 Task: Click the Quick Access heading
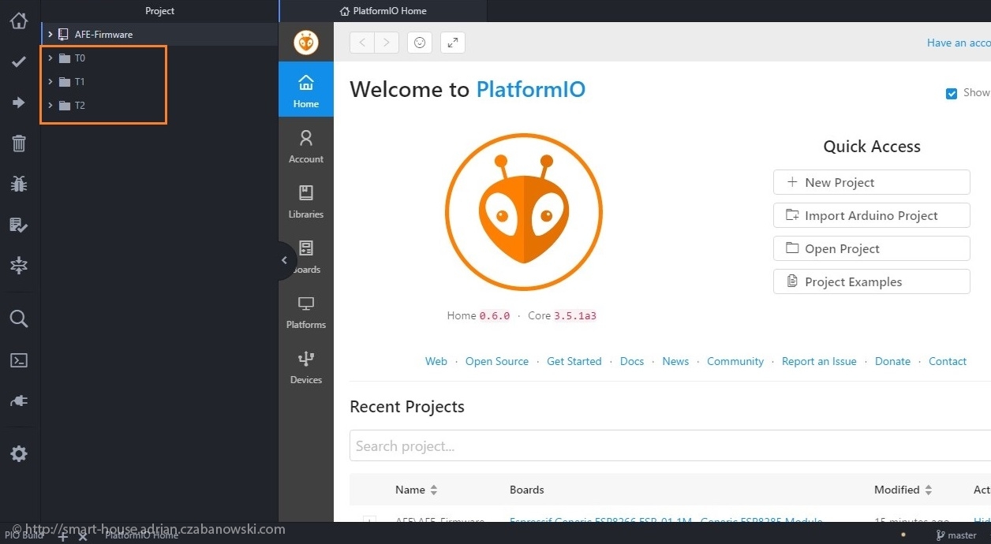tap(872, 147)
